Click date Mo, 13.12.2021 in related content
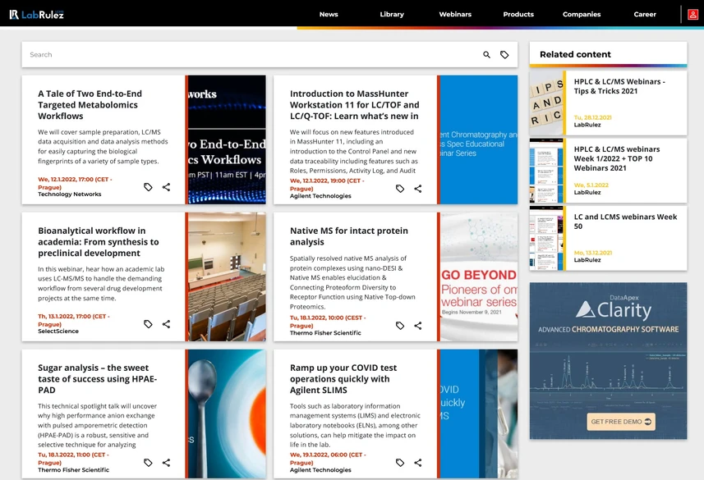The height and width of the screenshot is (480, 704). [592, 253]
